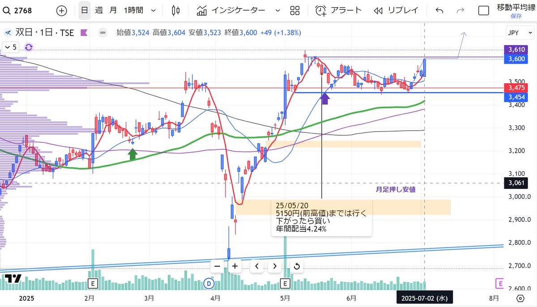The height and width of the screenshot is (307, 537).
Task: Click the E earnings marker in February
Action: click(94, 283)
